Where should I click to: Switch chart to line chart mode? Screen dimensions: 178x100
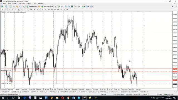pyautogui.click(x=62, y=6)
